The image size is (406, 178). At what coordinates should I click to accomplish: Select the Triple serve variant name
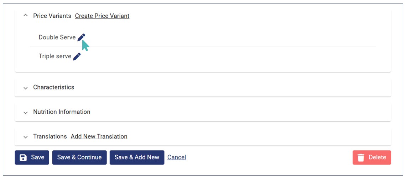tap(55, 56)
